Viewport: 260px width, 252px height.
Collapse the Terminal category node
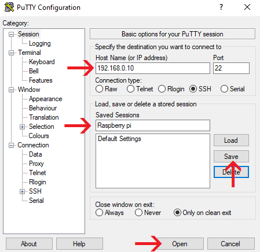point(12,53)
